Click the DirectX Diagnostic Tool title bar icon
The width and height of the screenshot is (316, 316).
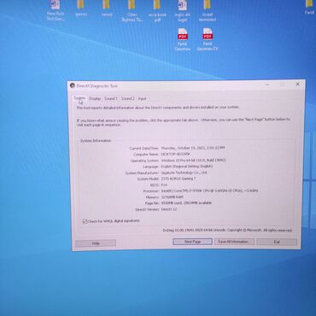[73, 85]
